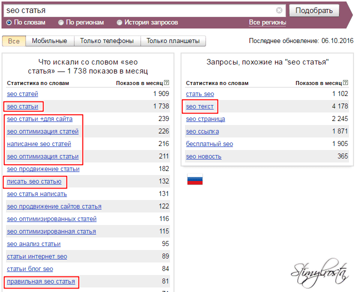Click the 2 245 impressions value
This screenshot has height=292, width=355.
point(340,118)
